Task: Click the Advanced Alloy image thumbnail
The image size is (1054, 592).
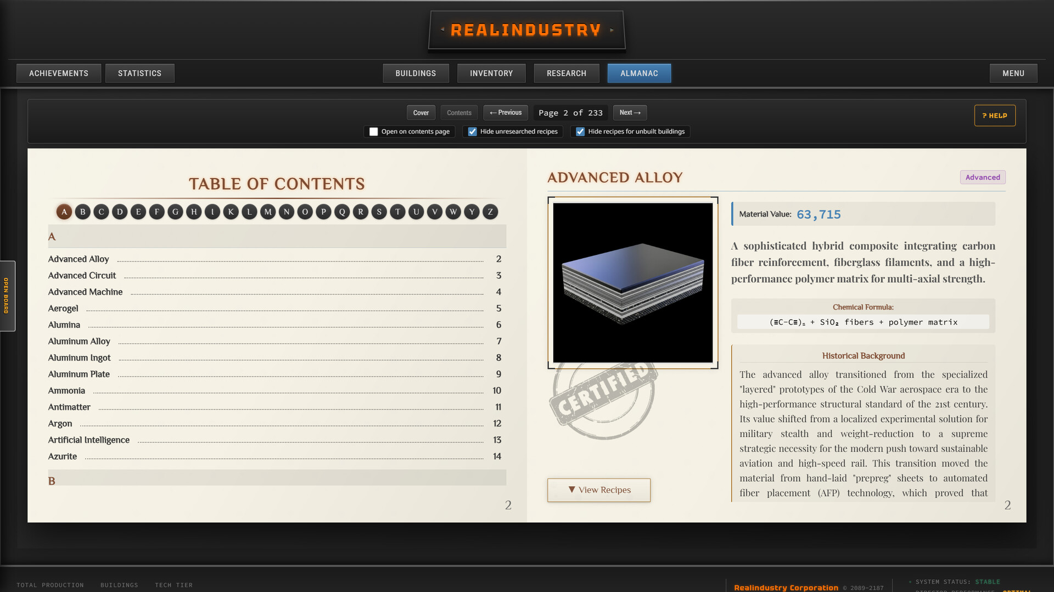Action: click(632, 283)
